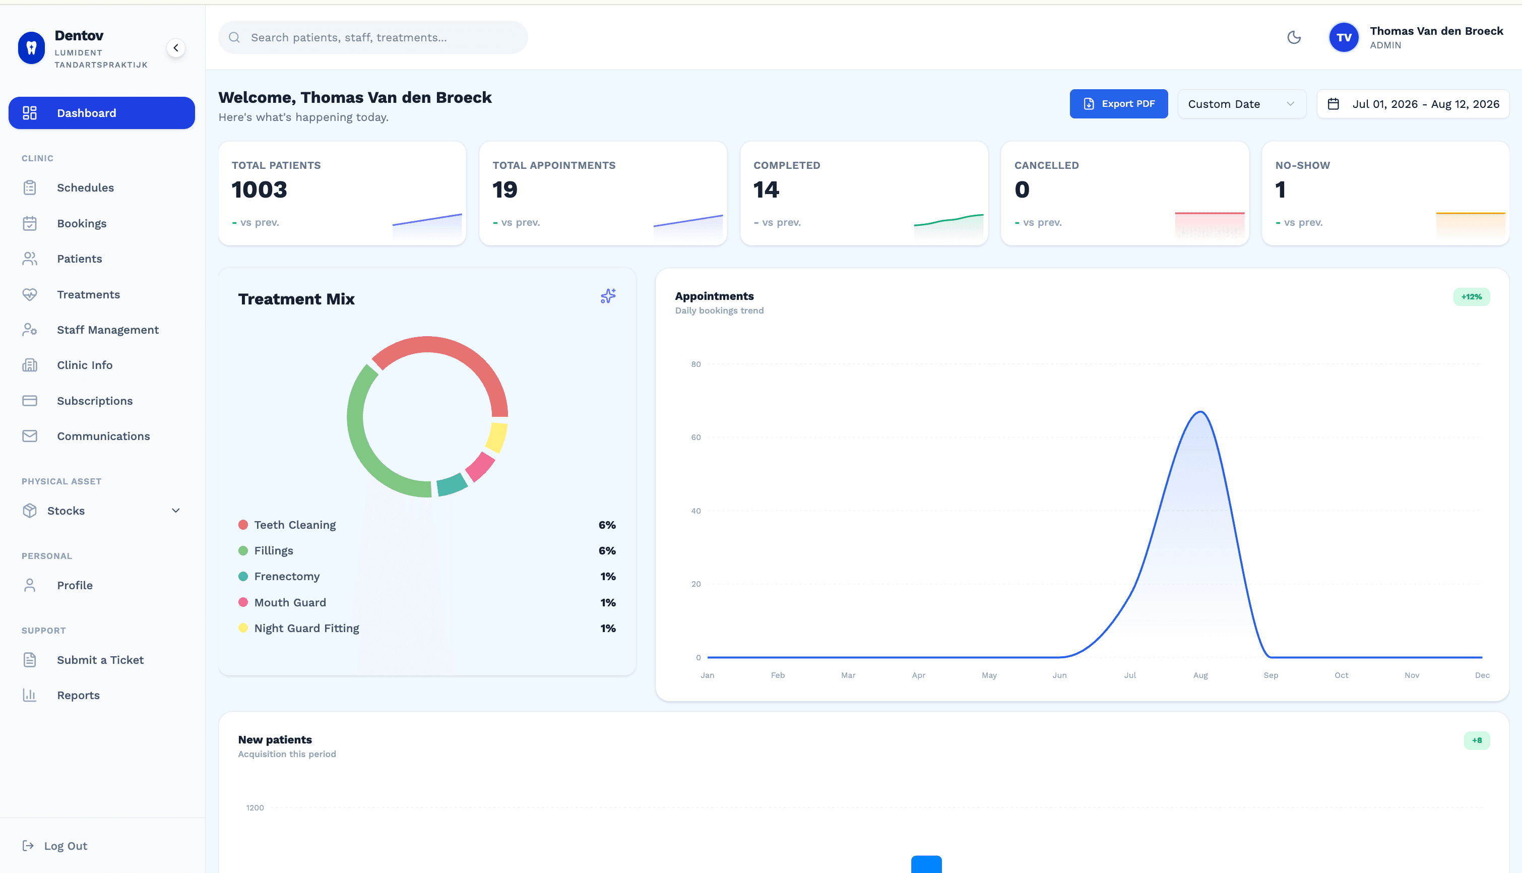This screenshot has width=1522, height=873.
Task: Click the search magnifier icon
Action: click(234, 37)
